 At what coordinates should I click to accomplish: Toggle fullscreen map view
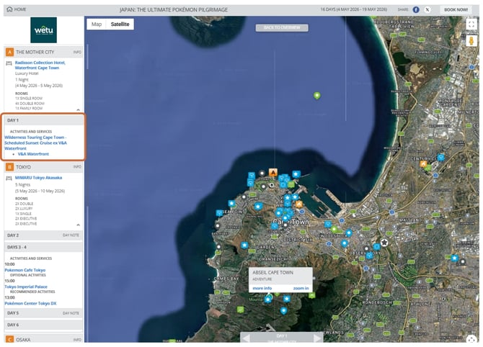tap(471, 24)
